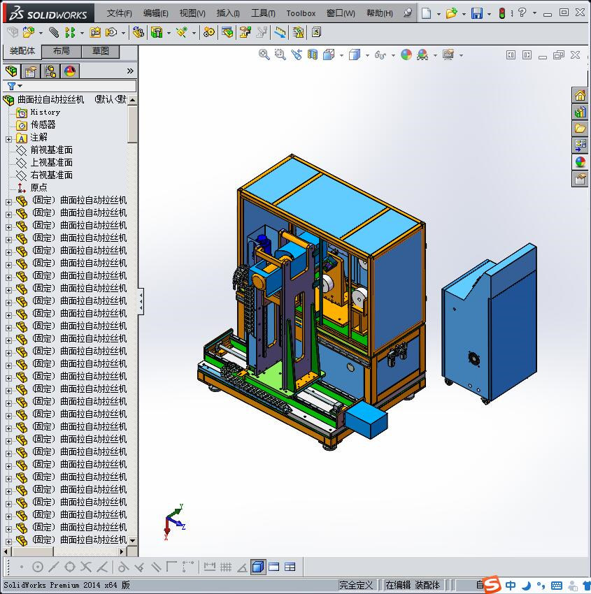This screenshot has height=594, width=591.
Task: Open the View Orientation dropdown arrow
Action: click(x=341, y=55)
